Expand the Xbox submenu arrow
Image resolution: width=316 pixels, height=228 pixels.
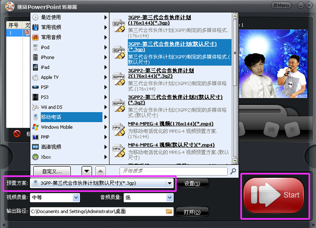pos(106,157)
